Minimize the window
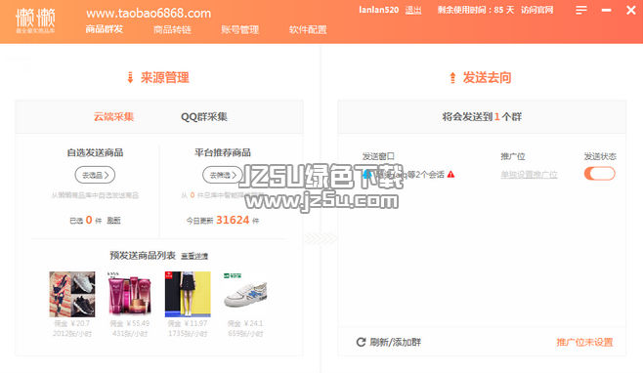Image resolution: width=643 pixels, height=373 pixels. tap(606, 10)
